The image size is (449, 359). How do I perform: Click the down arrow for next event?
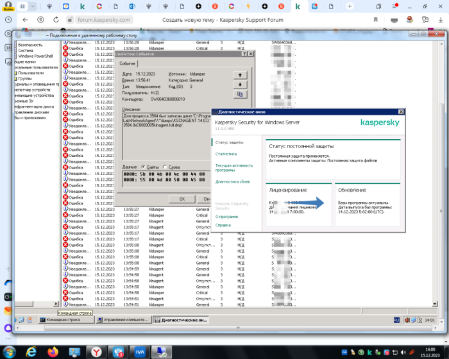pyautogui.click(x=240, y=83)
